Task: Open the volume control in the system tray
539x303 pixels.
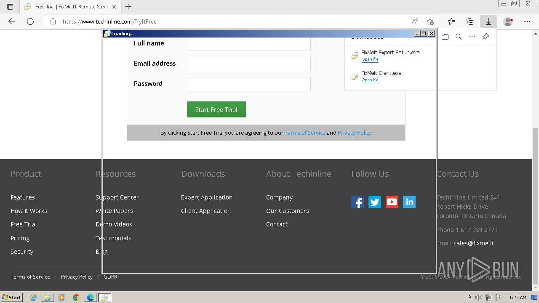Action: point(479,298)
